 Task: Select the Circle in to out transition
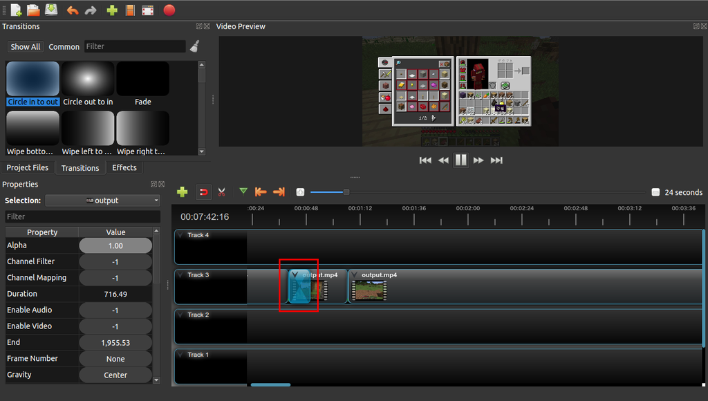coord(32,84)
